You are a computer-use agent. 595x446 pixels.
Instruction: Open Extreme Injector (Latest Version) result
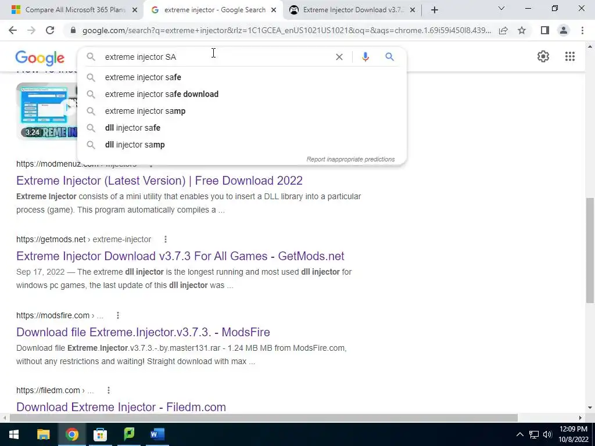pyautogui.click(x=159, y=181)
